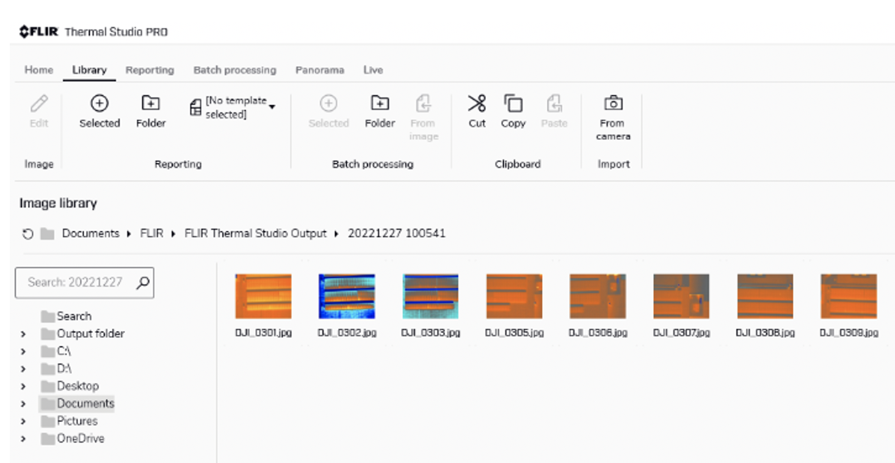895x463 pixels.
Task: Click in the Search input field
Action: point(74,282)
